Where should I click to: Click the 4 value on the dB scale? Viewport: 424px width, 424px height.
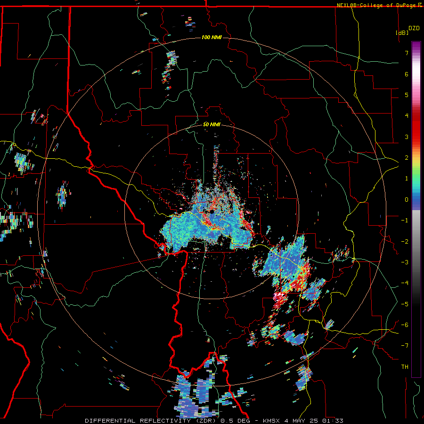click(407, 116)
